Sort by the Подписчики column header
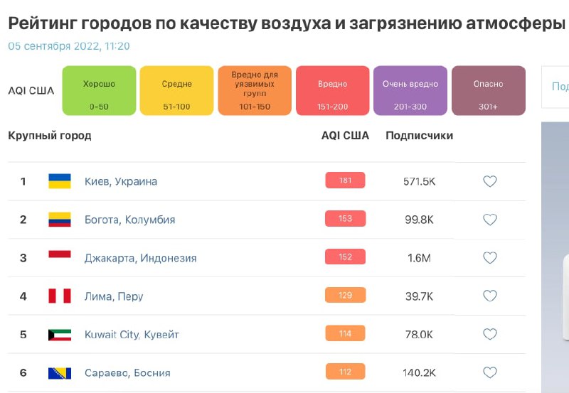Viewport: 569px width, 393px height. [x=419, y=136]
